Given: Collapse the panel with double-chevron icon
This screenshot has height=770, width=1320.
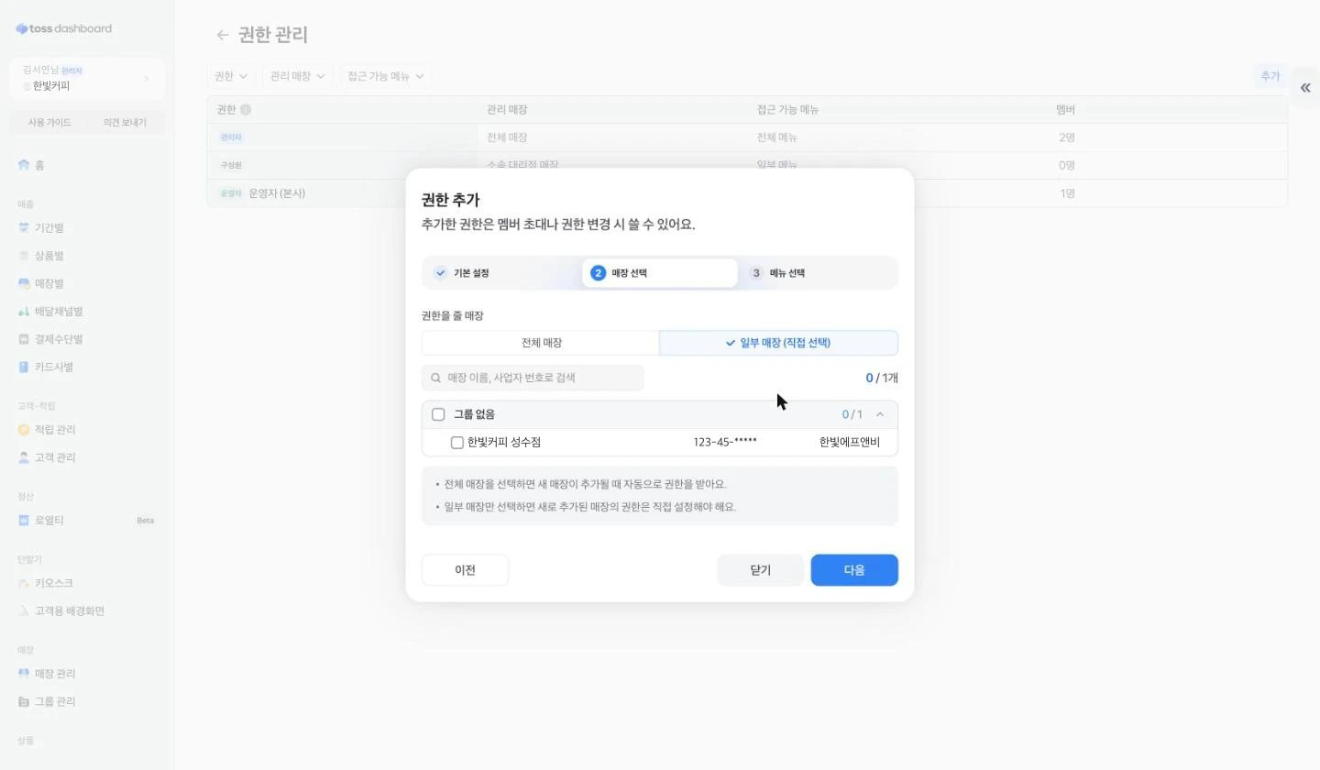Looking at the screenshot, I should pyautogui.click(x=1304, y=88).
